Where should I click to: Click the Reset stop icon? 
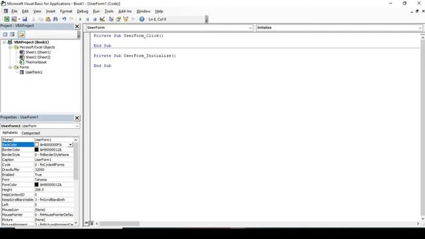tap(95, 19)
